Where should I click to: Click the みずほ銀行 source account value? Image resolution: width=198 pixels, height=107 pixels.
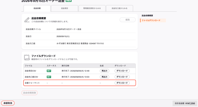coord(80,44)
